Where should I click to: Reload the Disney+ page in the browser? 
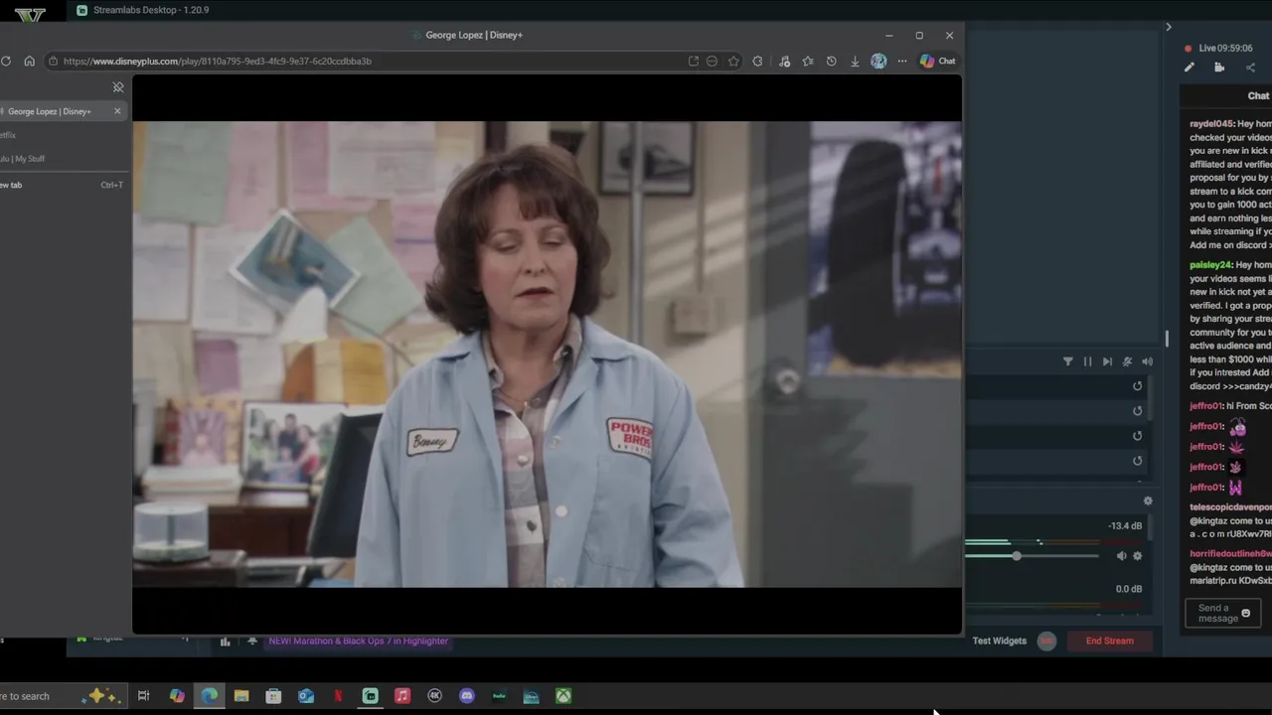[x=6, y=61]
